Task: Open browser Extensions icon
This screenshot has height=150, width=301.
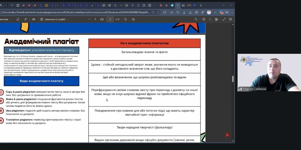Action: coord(165,12)
